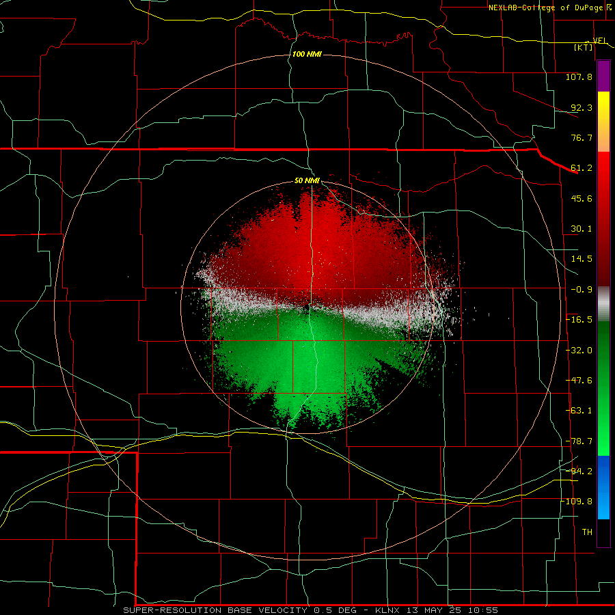Click the blue segment of the color bar
Image resolution: width=615 pixels, height=615 pixels.
click(x=603, y=487)
